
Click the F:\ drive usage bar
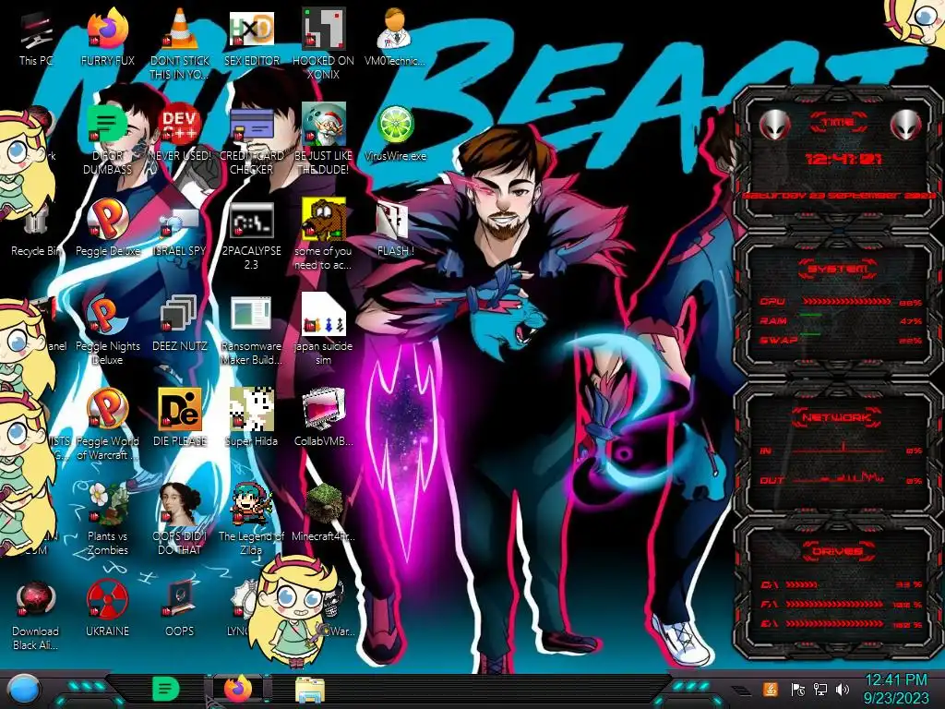(x=834, y=604)
